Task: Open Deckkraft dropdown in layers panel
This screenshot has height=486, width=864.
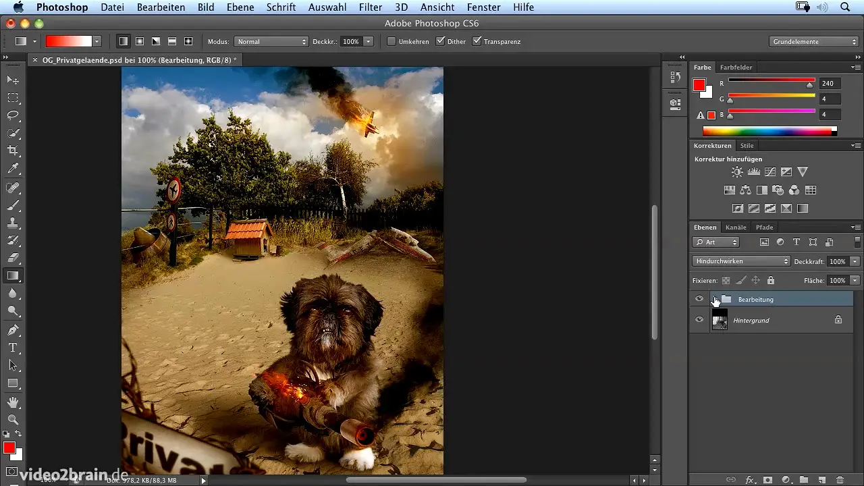Action: pyautogui.click(x=855, y=261)
